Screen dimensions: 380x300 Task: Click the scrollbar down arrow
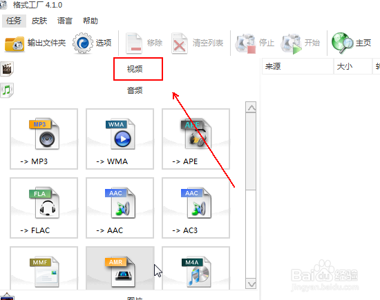click(x=251, y=283)
